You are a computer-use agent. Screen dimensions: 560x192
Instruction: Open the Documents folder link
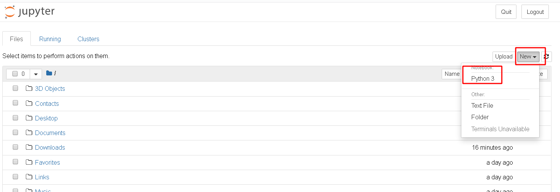(50, 133)
